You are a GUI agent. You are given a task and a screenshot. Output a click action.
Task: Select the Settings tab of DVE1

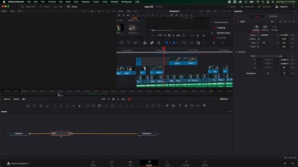274,28
